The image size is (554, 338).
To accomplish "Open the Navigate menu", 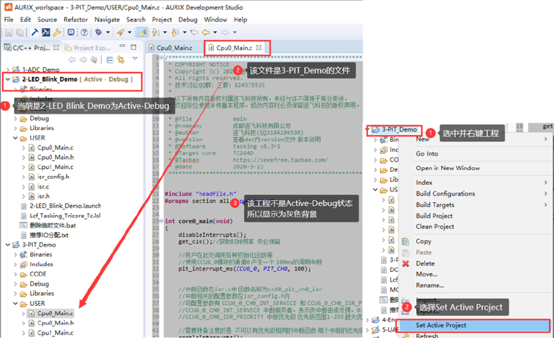I will point(107,19).
